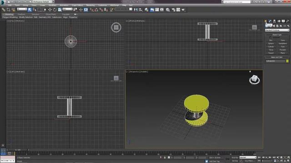Switch to the Hierarchy command panel
Screen dimensions: 291x163
pos(274,21)
